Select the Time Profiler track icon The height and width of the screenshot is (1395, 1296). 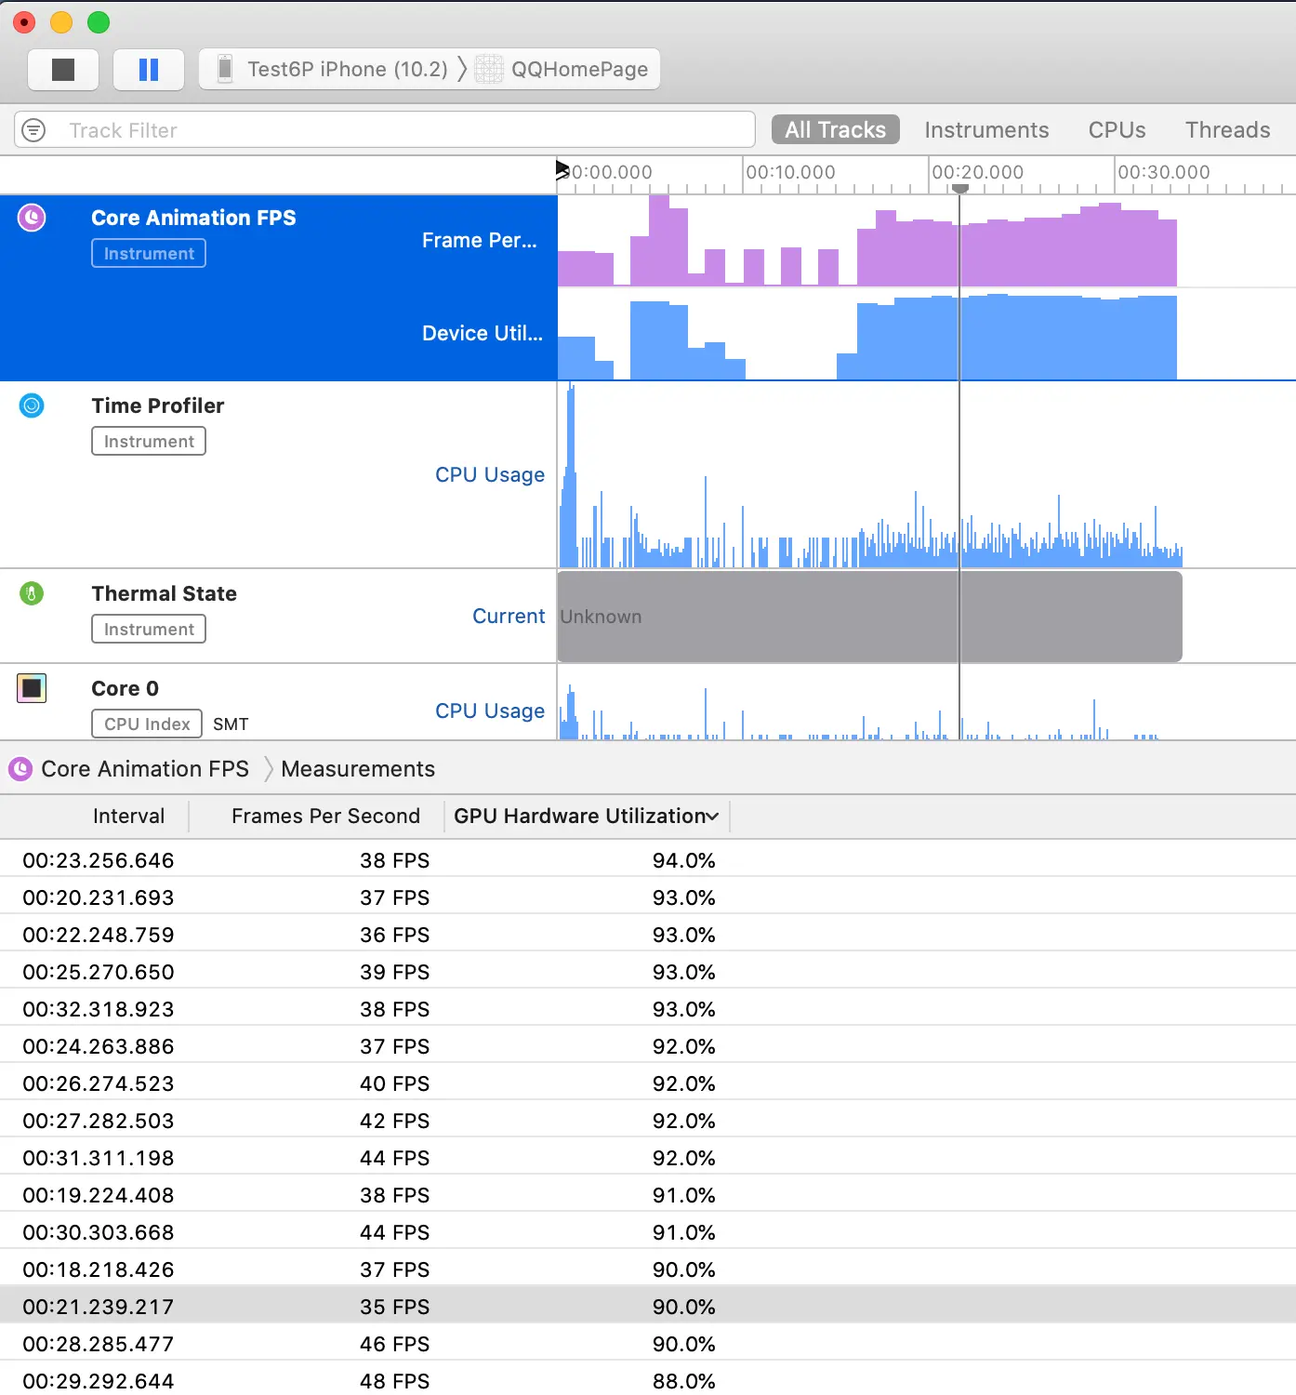click(32, 405)
